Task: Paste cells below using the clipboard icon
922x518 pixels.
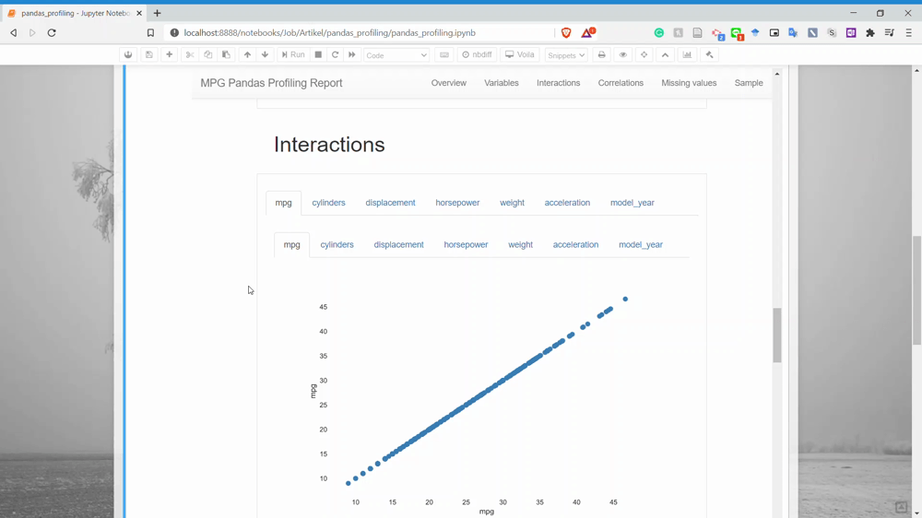Action: tap(227, 54)
